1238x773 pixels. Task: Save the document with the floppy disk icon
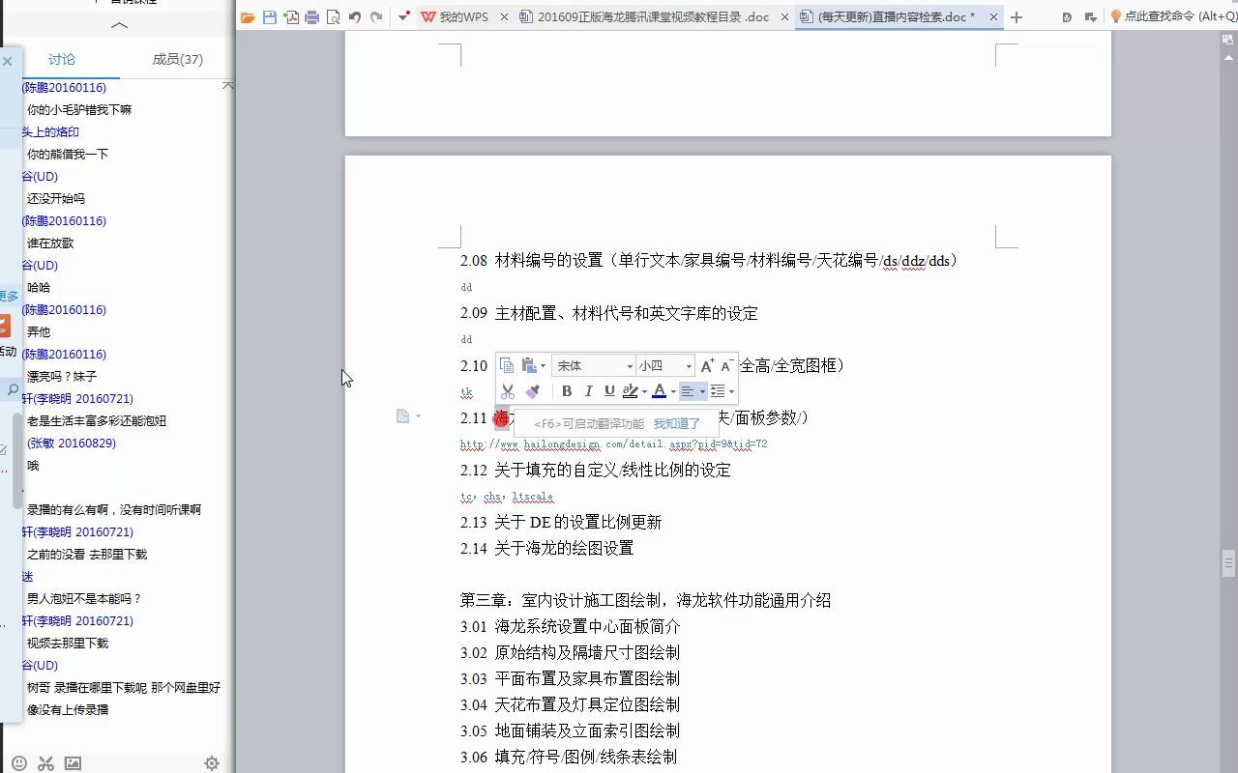[x=270, y=17]
